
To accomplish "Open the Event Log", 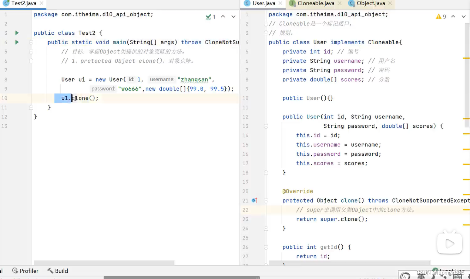I will point(452,271).
